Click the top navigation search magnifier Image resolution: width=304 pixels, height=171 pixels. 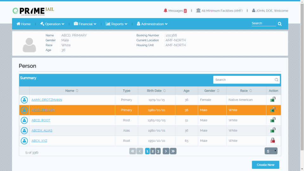pos(280,24)
